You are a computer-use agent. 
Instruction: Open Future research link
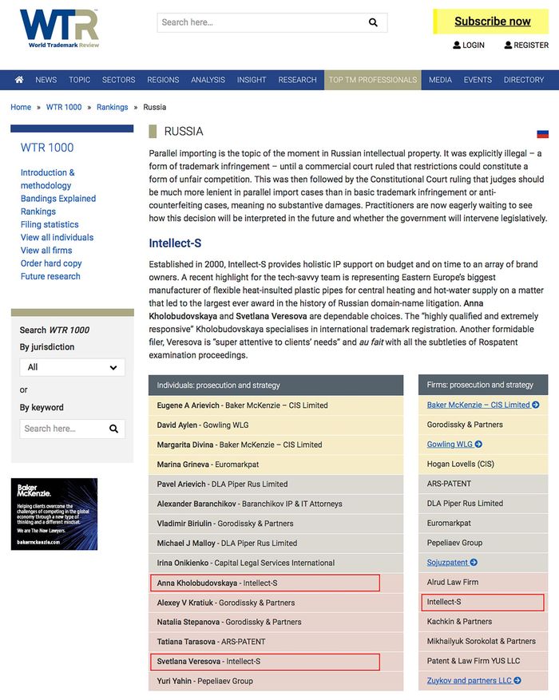[x=50, y=276]
